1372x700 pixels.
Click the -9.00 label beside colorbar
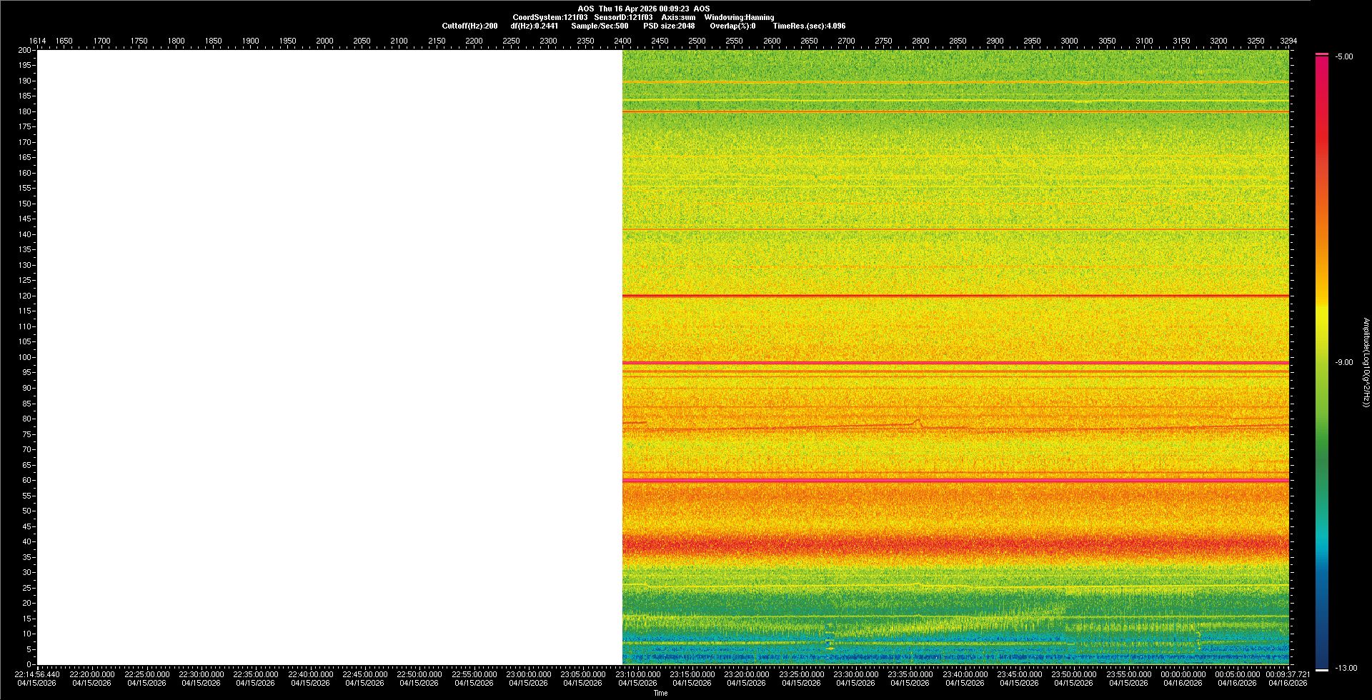click(x=1343, y=363)
